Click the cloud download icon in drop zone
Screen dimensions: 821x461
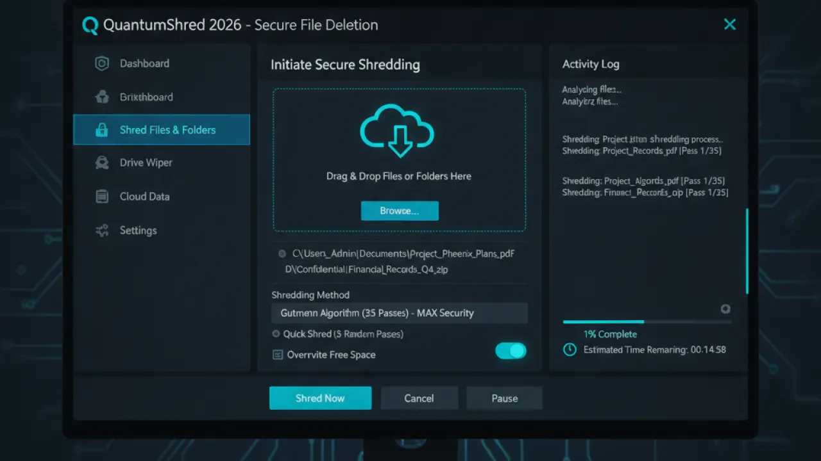point(398,131)
